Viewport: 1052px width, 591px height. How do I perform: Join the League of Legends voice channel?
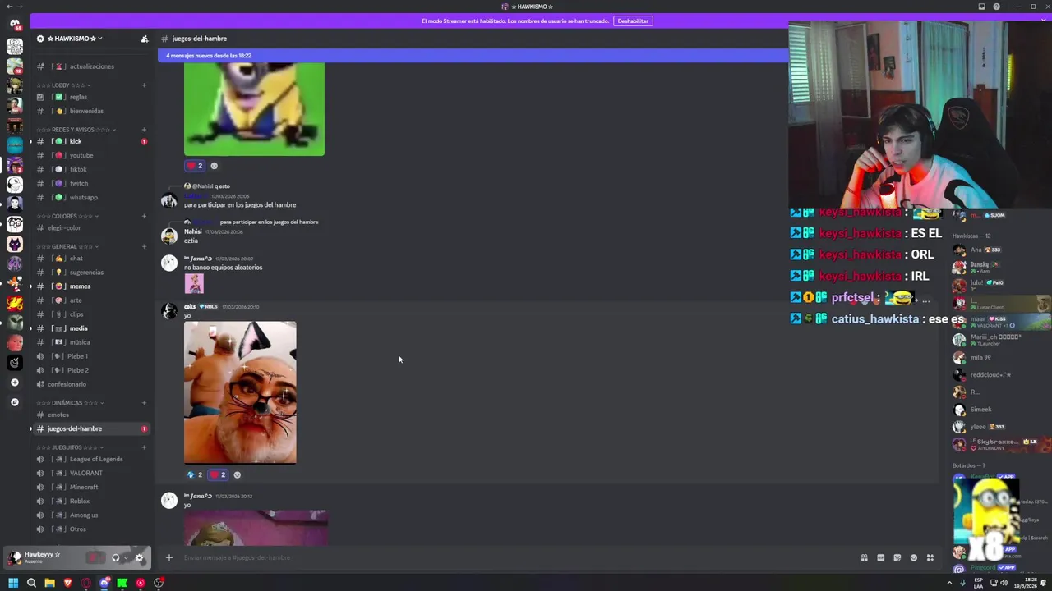(90, 459)
